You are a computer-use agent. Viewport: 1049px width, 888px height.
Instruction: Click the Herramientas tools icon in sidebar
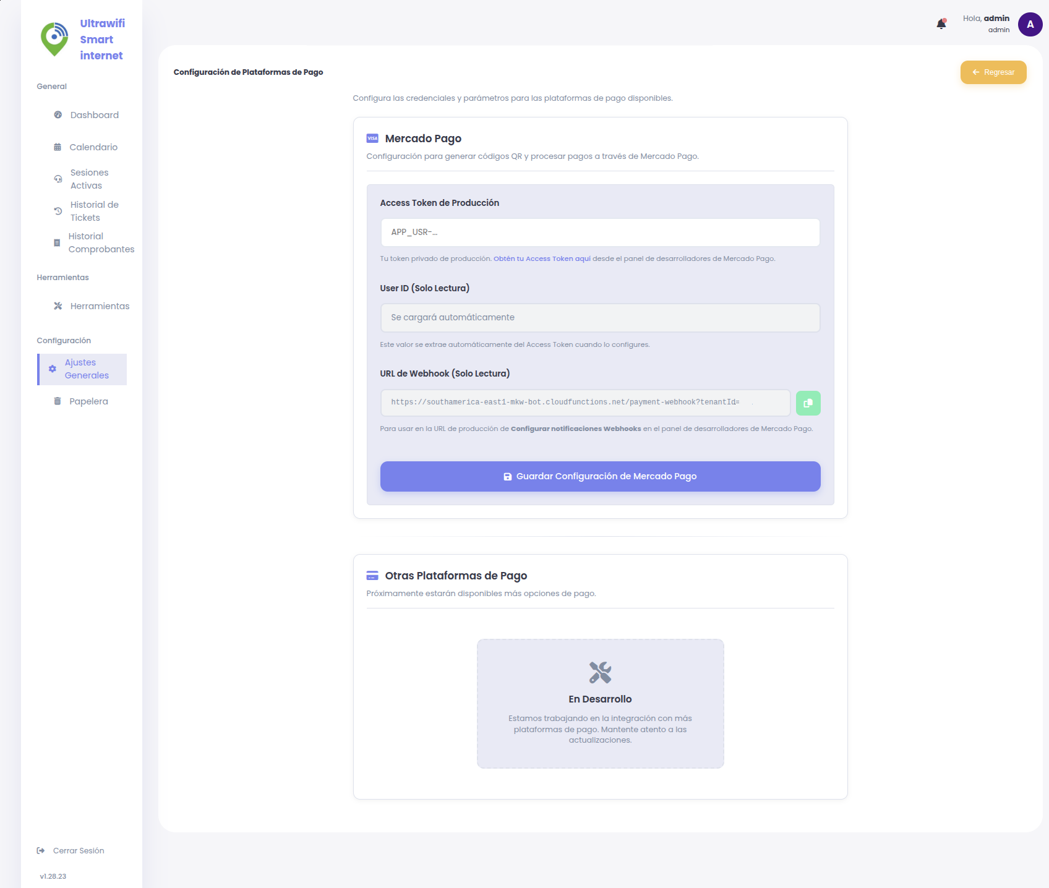(x=58, y=306)
